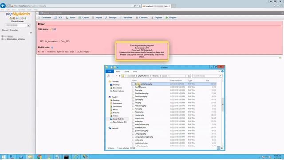This screenshot has width=284, height=160.
Task: Refresh the Explorer folder view
Action: click(x=189, y=76)
